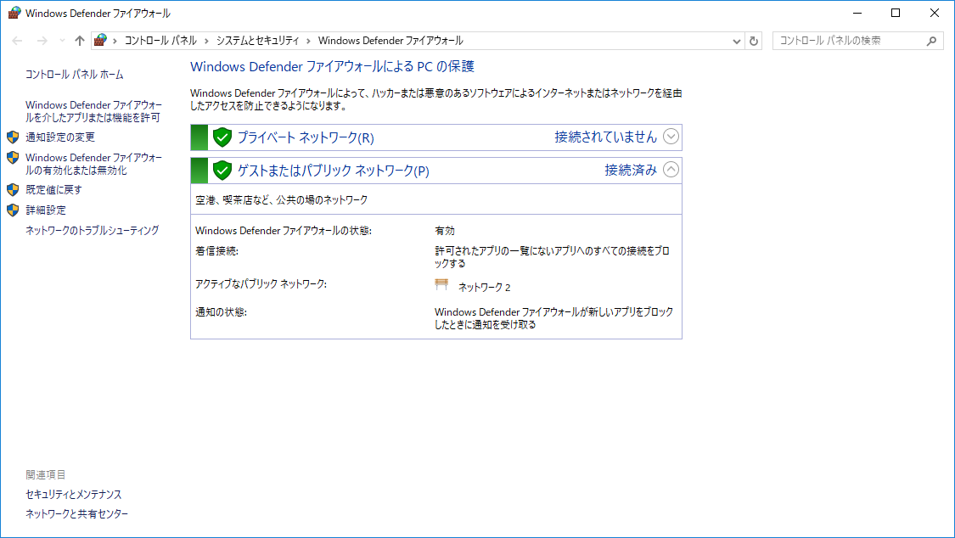Select コントロール パネル in the breadcrumb
Screen dimensions: 955x538
(x=160, y=41)
